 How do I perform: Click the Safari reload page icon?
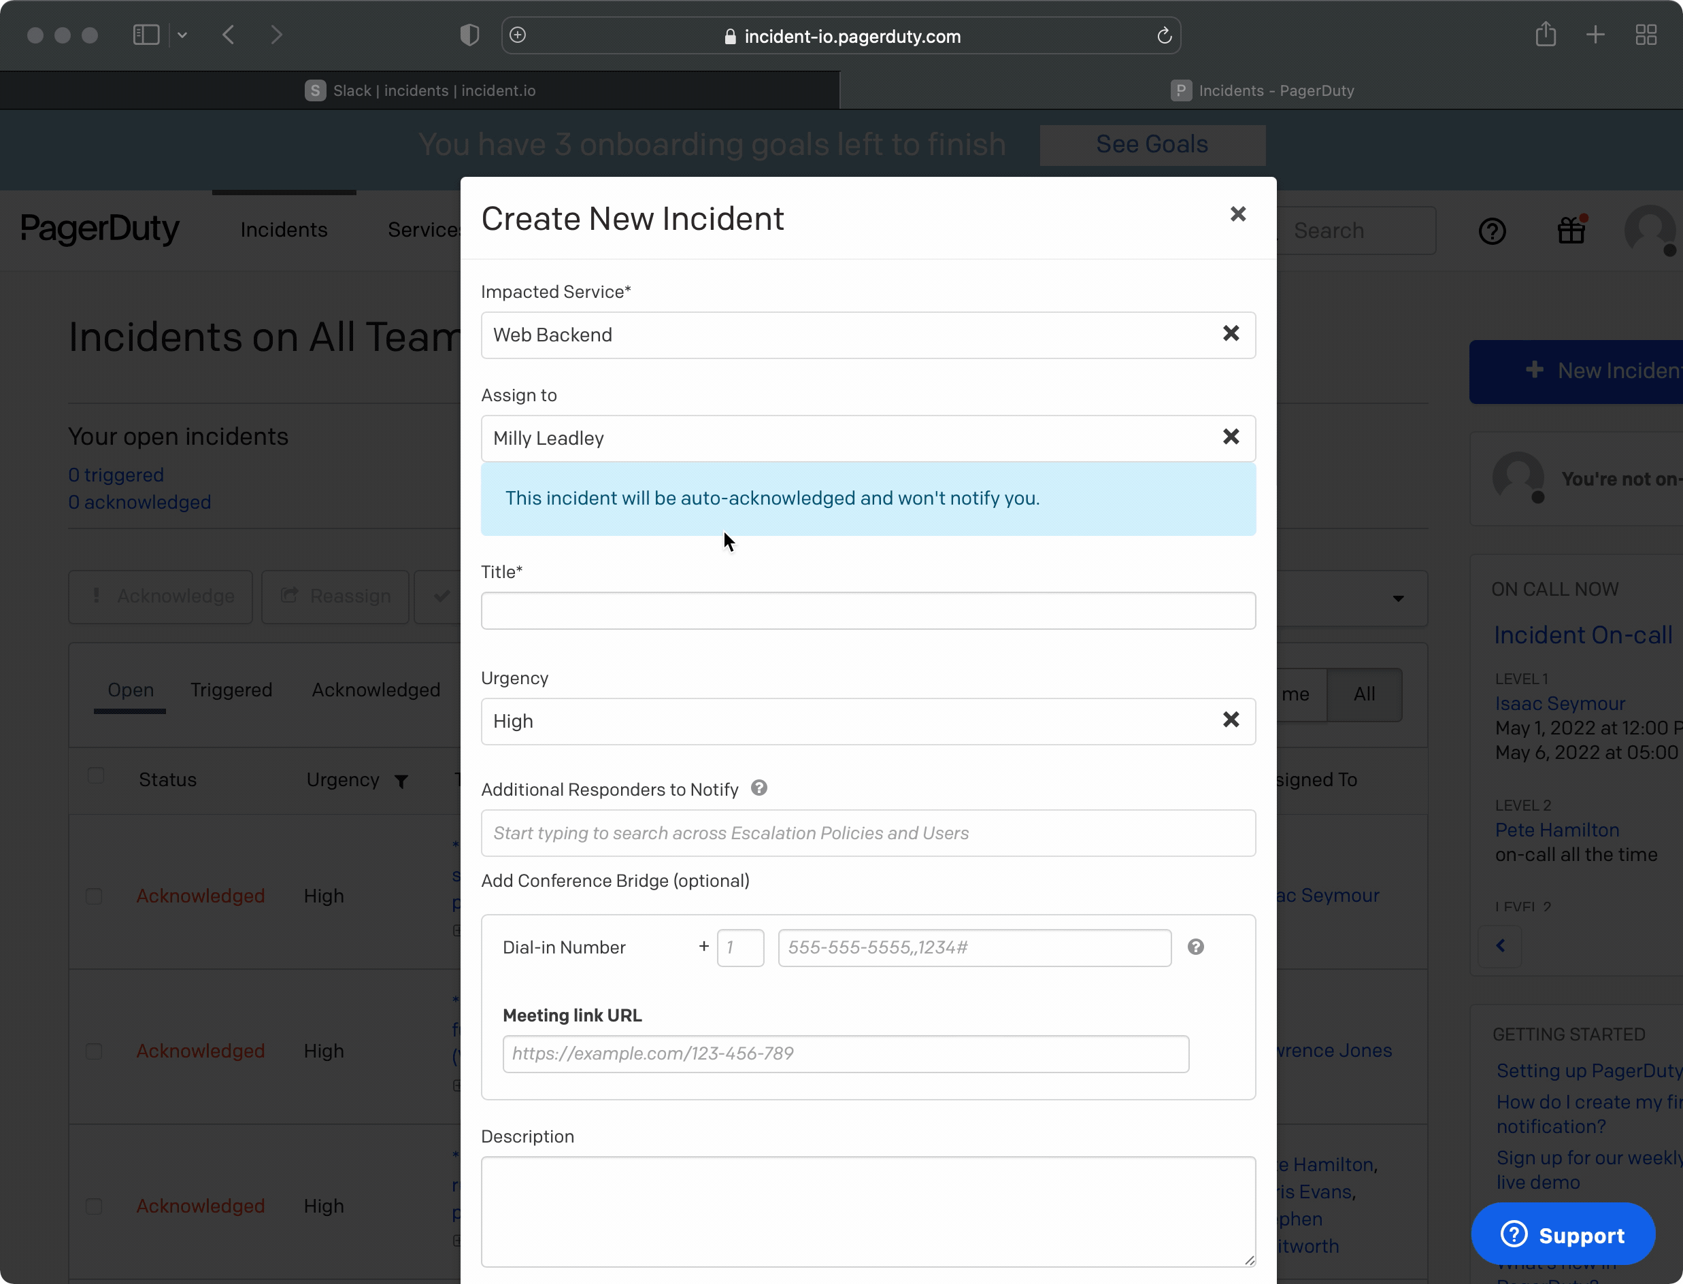pyautogui.click(x=1164, y=36)
